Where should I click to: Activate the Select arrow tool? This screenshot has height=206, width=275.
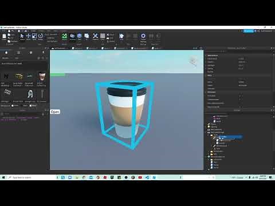tap(22, 37)
